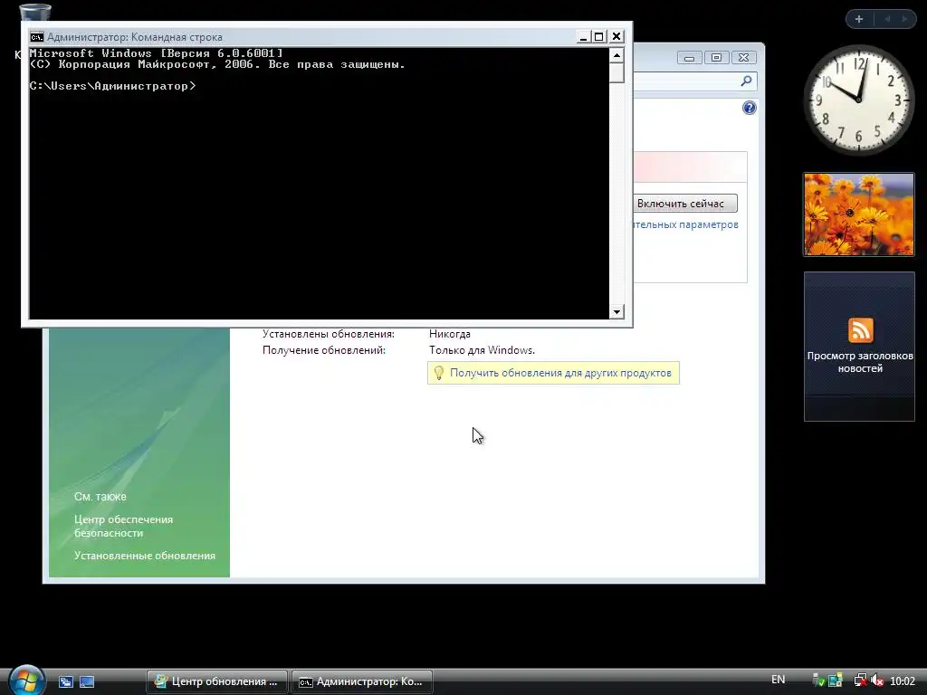Click Просмотр заголовков новостей text

860,362
